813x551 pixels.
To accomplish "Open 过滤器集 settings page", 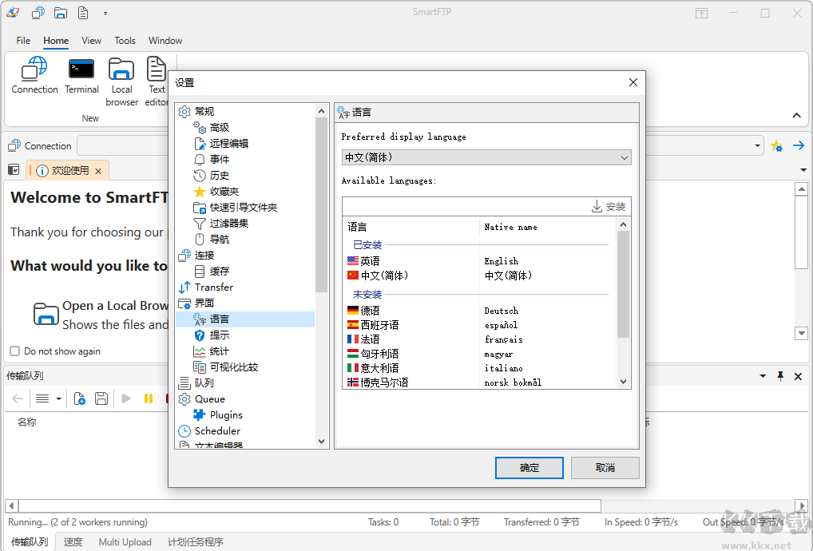I will [x=228, y=224].
